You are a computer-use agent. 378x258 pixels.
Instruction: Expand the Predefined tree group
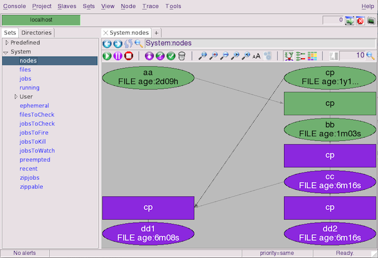(x=6, y=43)
